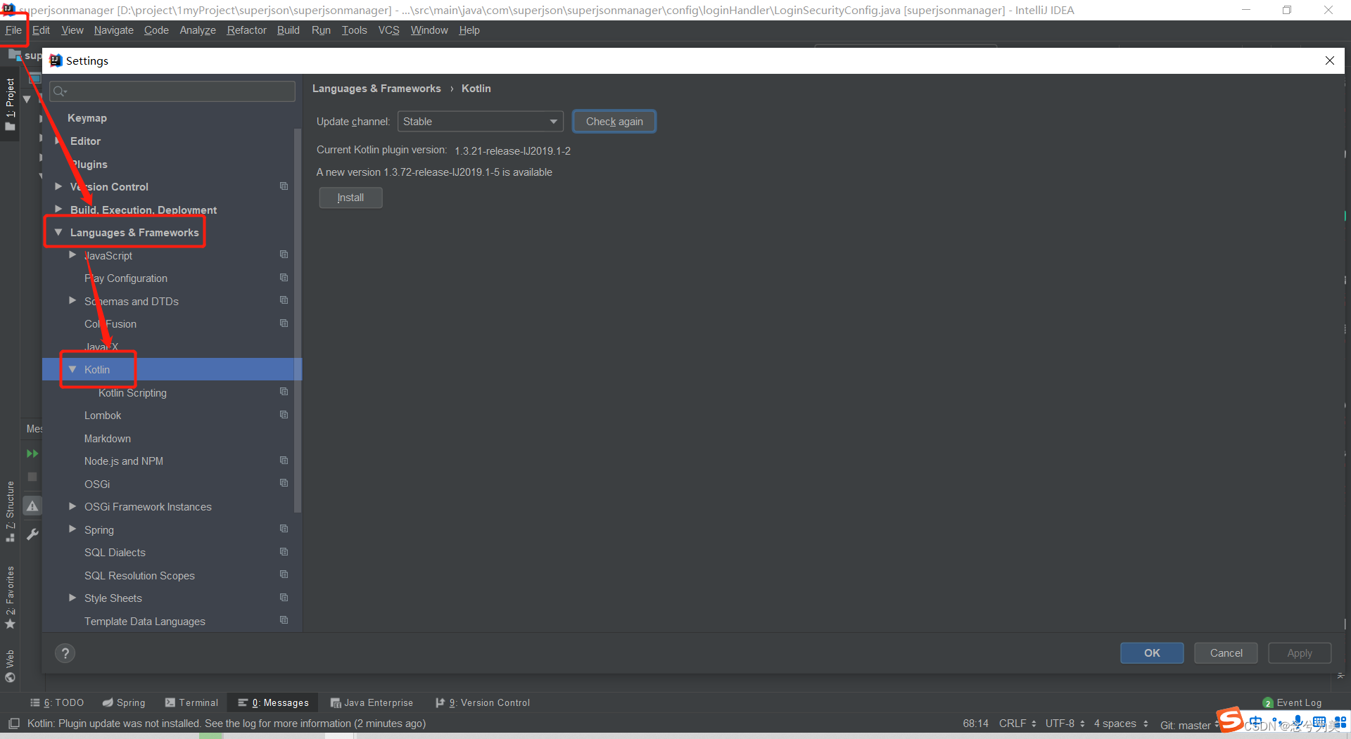Open the Refactor menu
The height and width of the screenshot is (739, 1351).
246,30
